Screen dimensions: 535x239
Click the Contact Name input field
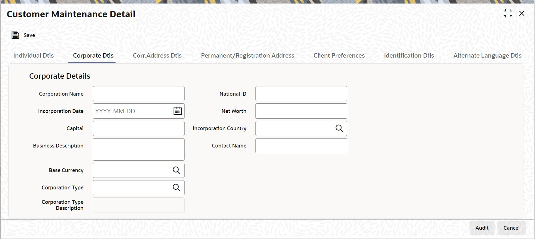tap(301, 146)
